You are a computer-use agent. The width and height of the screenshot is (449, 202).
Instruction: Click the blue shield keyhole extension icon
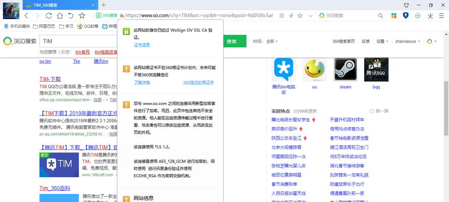[406, 16]
